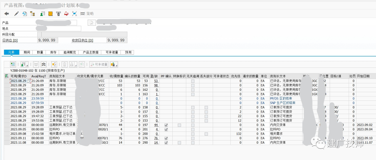This screenshot has width=376, height=160.
Task: Click the orange note icon
Action: coord(50,14)
